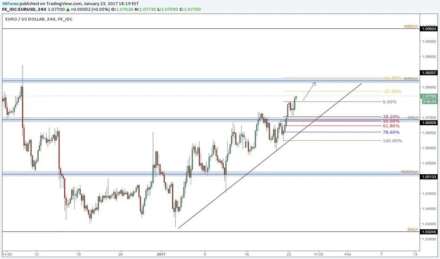Click the close value C:1.07700

coord(190,9)
